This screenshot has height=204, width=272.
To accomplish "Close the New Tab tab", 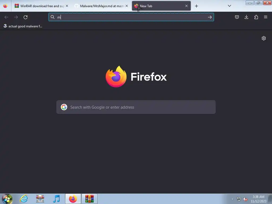I will tap(186, 6).
